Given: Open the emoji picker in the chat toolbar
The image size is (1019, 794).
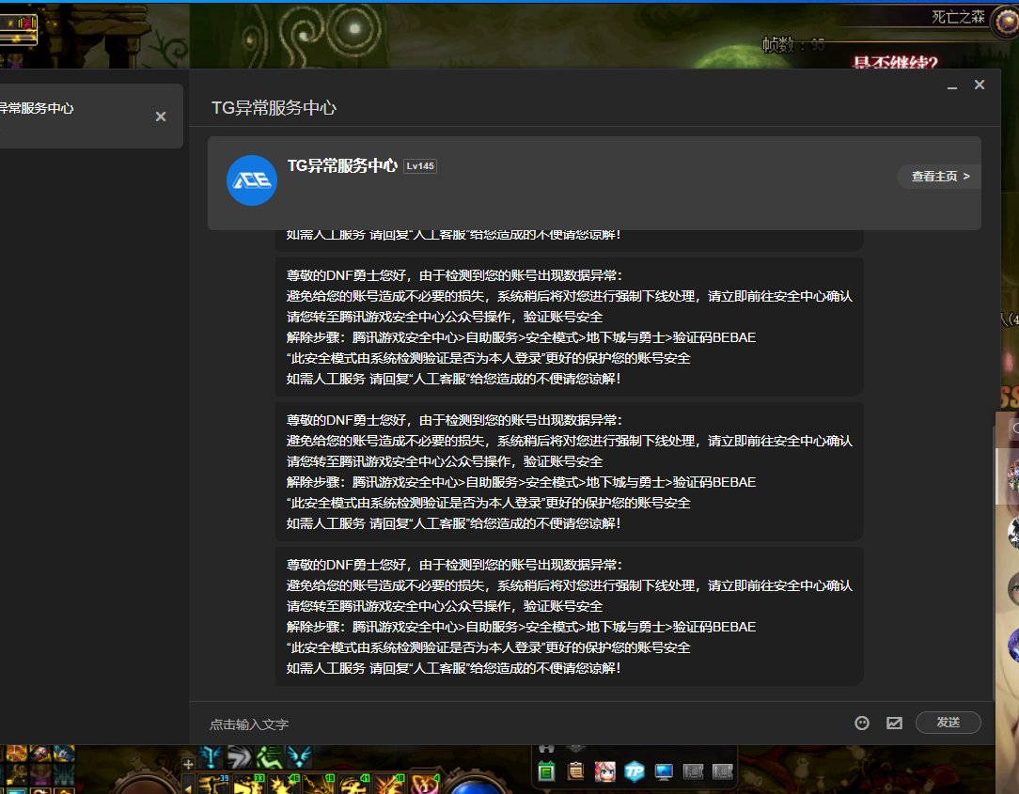Looking at the screenshot, I should [861, 723].
